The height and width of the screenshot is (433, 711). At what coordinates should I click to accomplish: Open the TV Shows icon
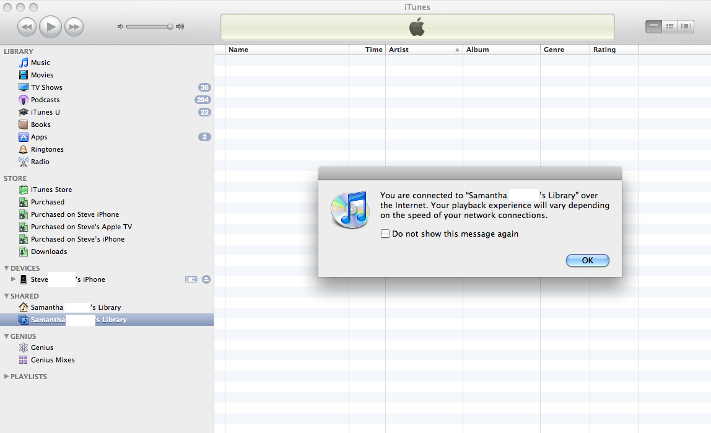click(23, 87)
